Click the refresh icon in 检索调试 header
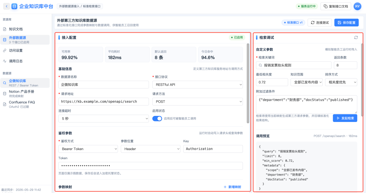The height and width of the screenshot is (193, 366). [356, 37]
